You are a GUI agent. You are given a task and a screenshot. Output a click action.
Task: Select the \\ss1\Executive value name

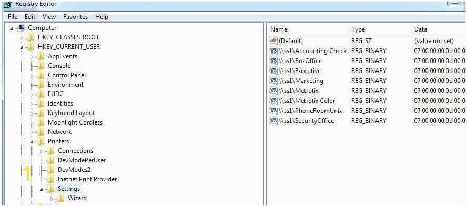pyautogui.click(x=300, y=71)
